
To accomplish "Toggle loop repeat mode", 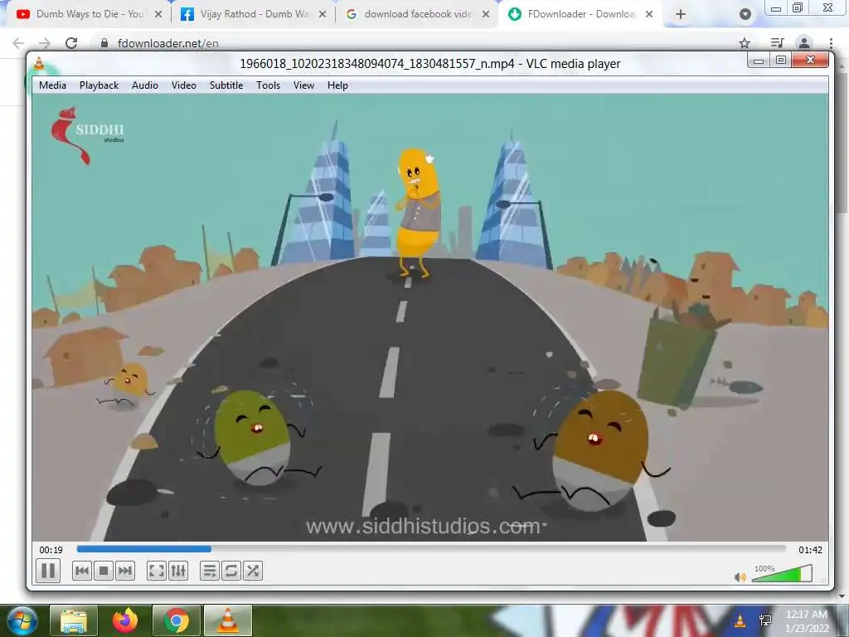I will pyautogui.click(x=231, y=571).
